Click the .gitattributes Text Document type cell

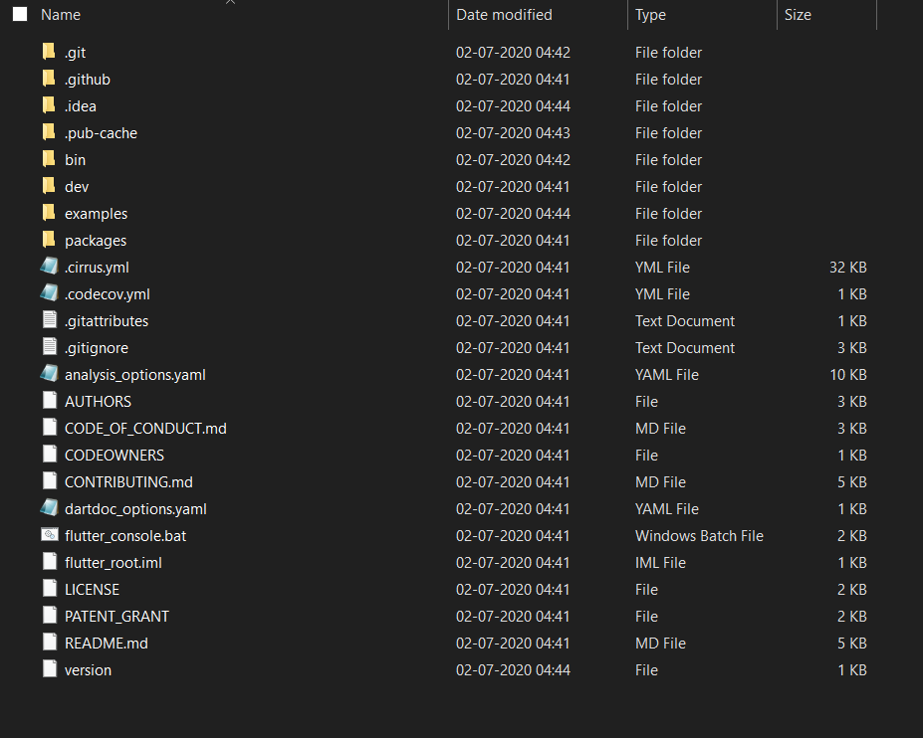coord(685,321)
